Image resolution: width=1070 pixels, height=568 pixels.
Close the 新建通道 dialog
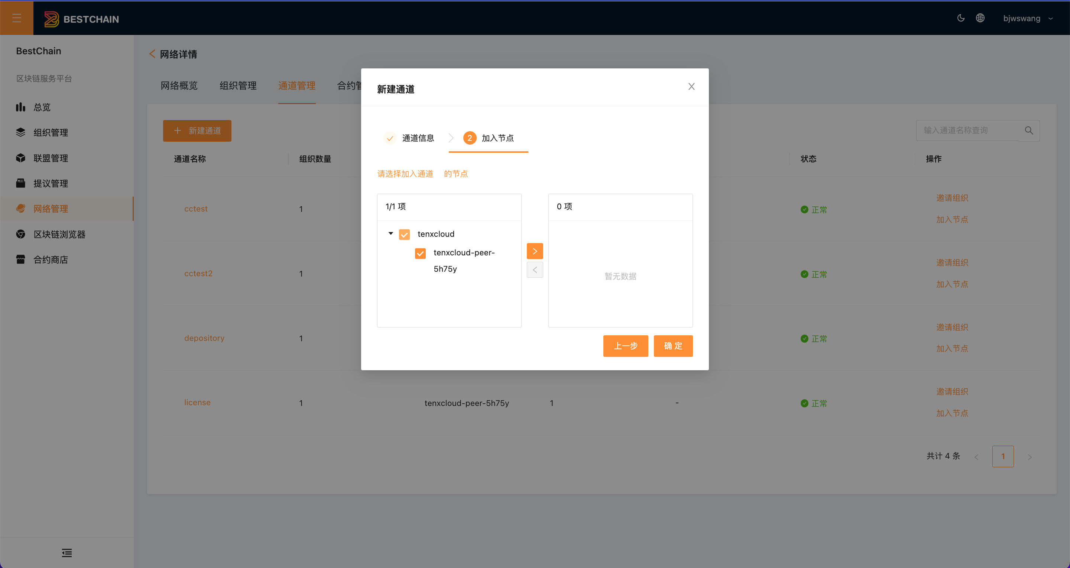tap(691, 86)
